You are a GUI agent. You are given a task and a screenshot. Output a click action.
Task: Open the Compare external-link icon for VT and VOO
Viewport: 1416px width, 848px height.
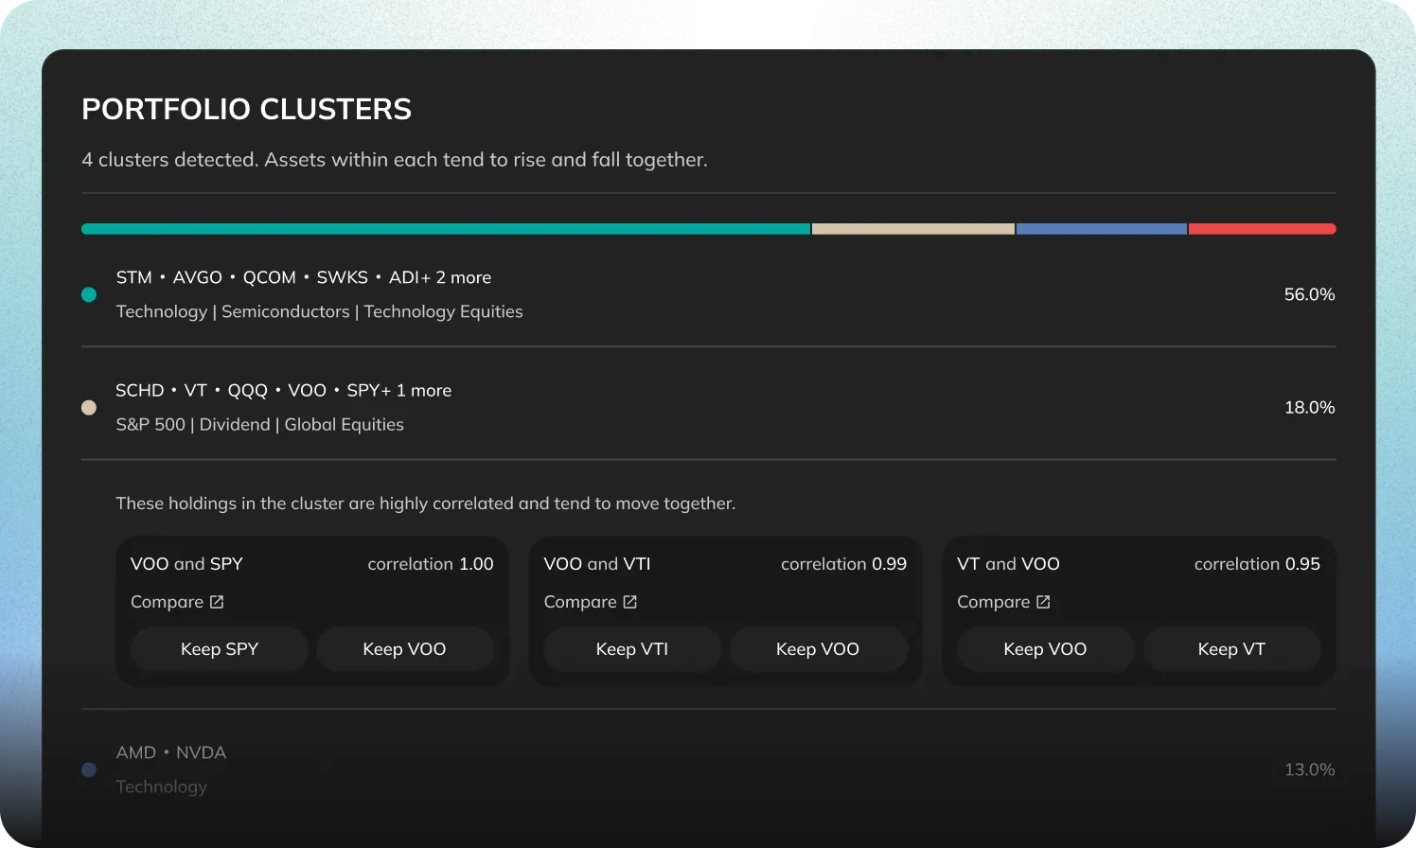click(1043, 602)
